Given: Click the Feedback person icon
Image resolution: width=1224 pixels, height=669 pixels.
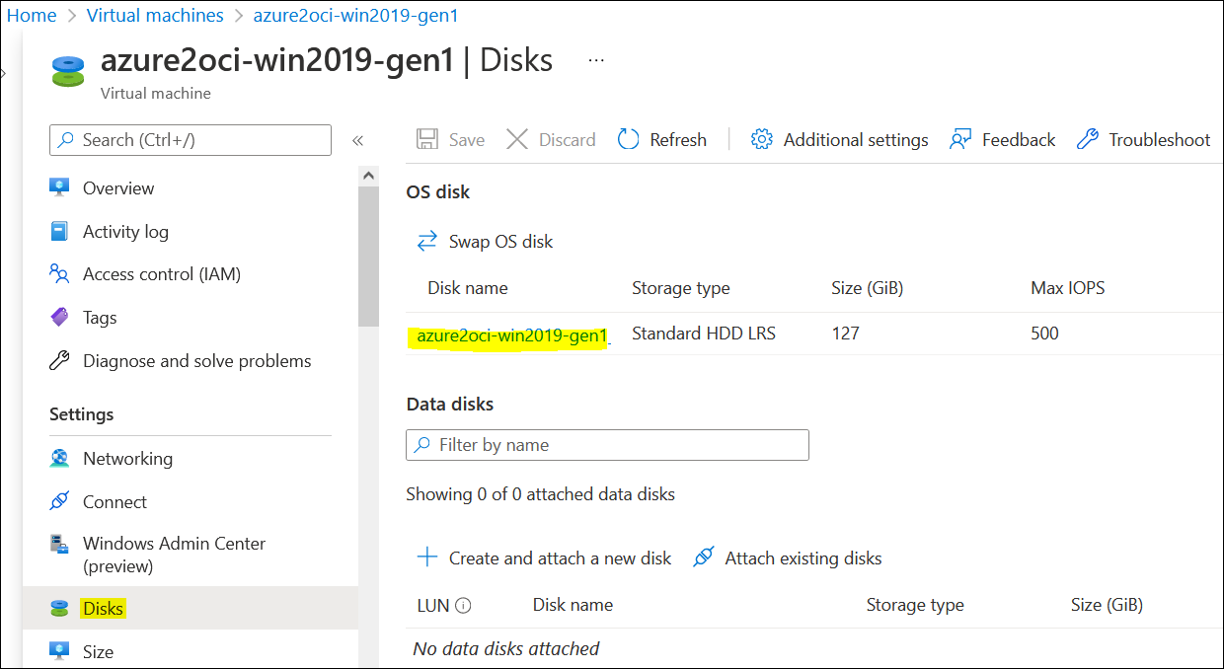Looking at the screenshot, I should click(960, 140).
